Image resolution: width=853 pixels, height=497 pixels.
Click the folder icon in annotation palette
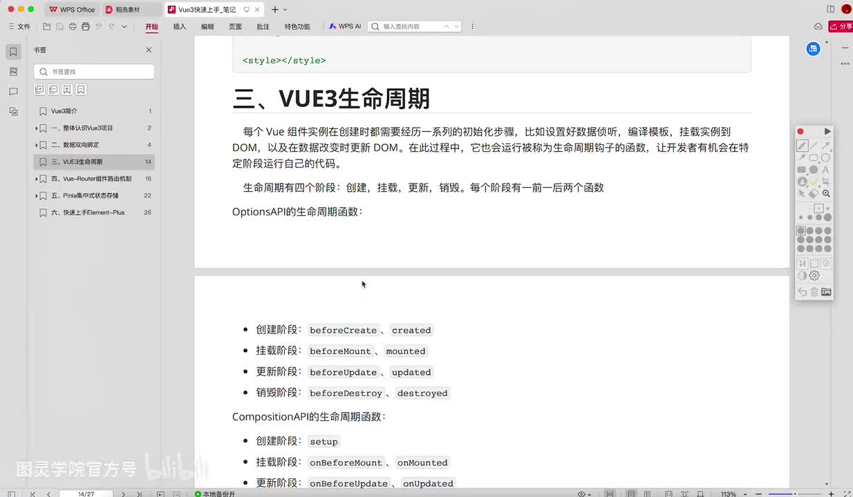click(x=826, y=292)
